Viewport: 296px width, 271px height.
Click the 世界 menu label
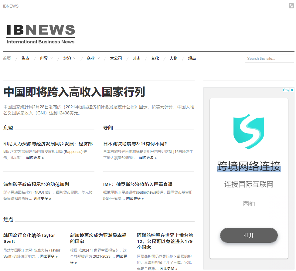click(44, 58)
